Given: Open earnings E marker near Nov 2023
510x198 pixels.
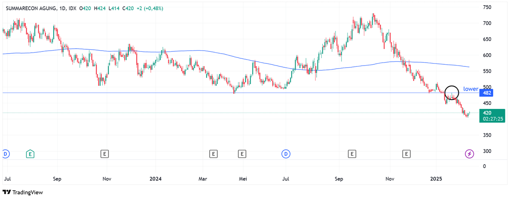Looking at the screenshot, I should 104,153.
